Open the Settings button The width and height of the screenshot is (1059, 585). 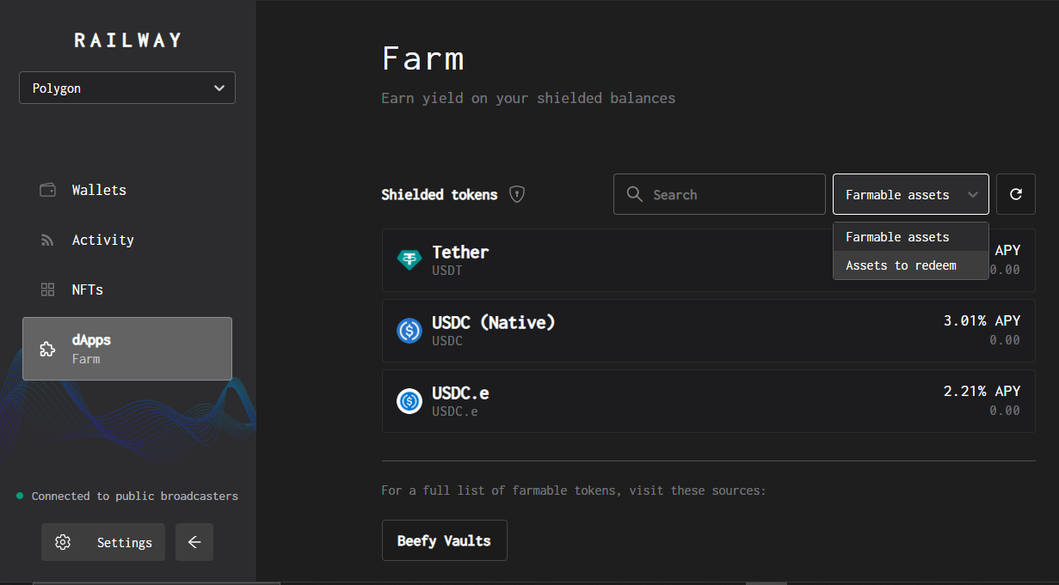point(103,542)
